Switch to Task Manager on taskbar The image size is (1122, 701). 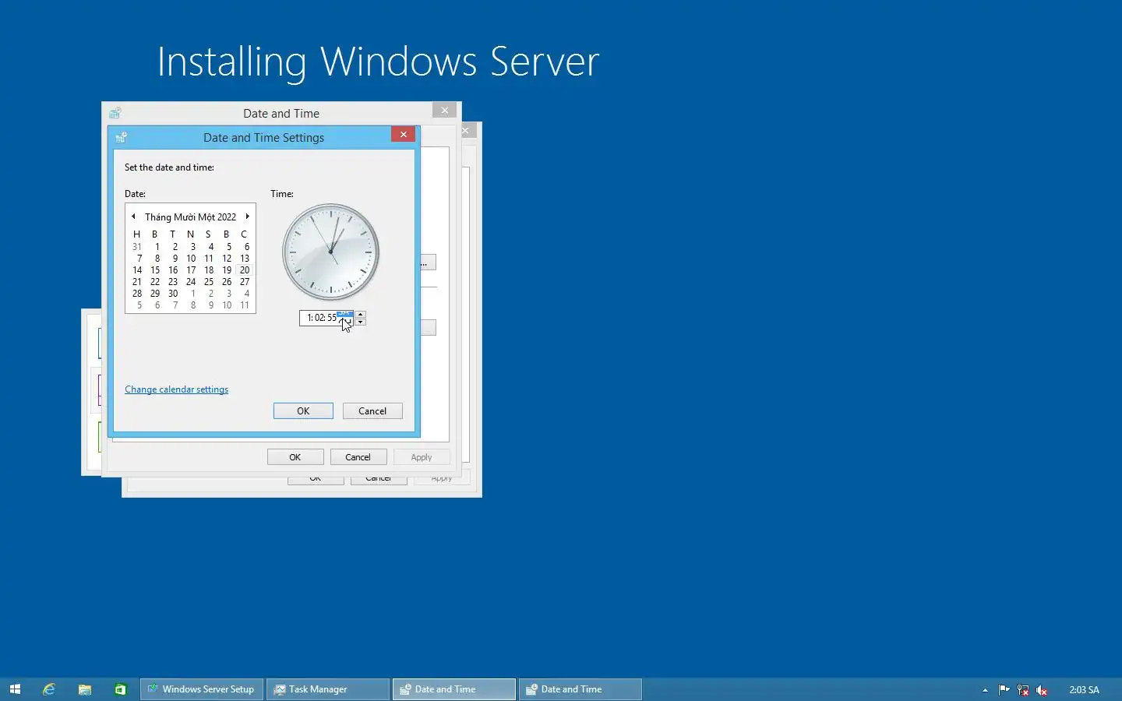pyautogui.click(x=328, y=689)
